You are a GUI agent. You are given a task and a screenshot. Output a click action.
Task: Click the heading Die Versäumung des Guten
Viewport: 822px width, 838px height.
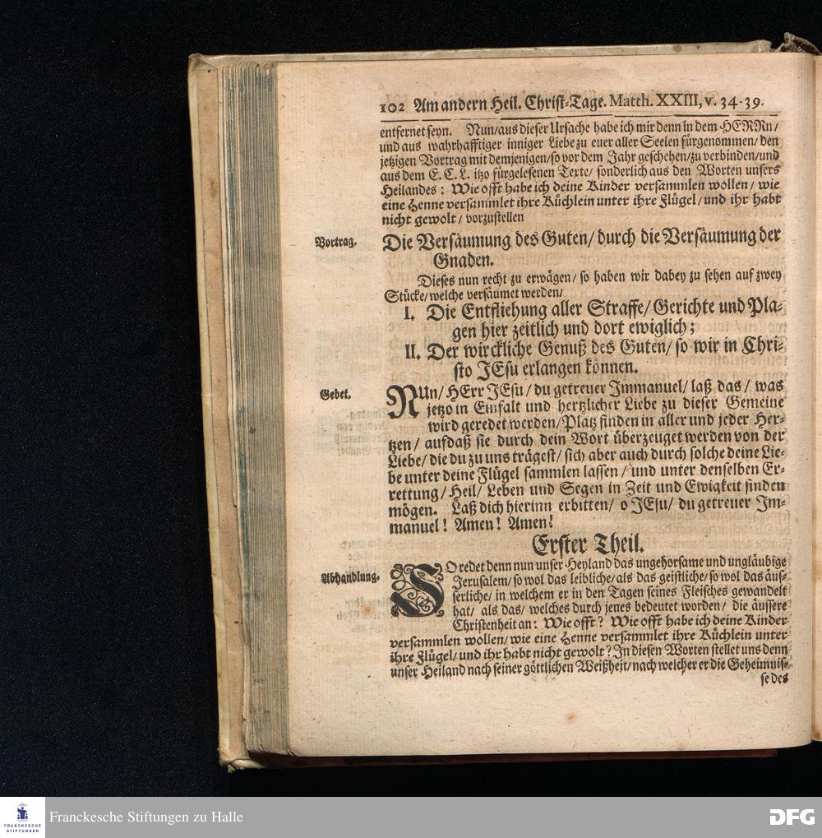click(581, 239)
